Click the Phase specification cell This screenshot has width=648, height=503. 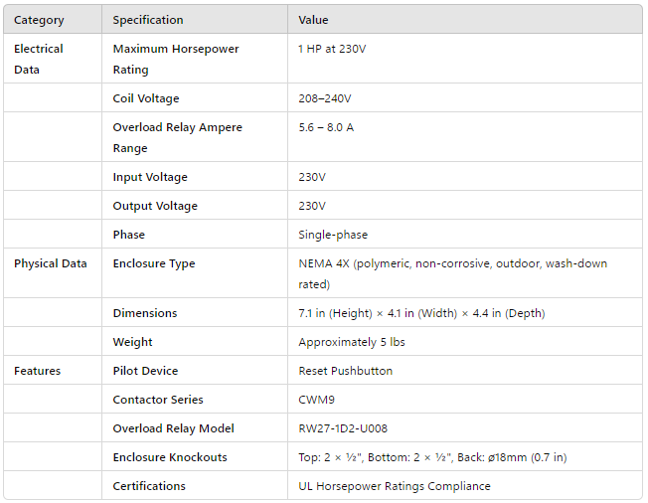[x=129, y=235]
